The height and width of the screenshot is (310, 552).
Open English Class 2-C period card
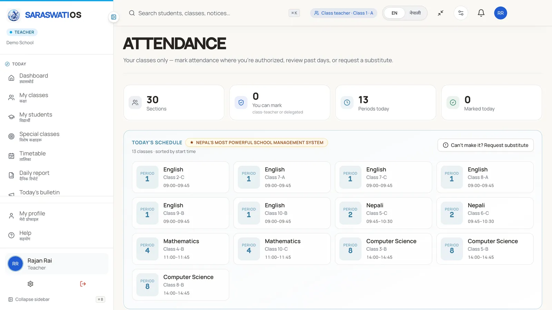180,177
